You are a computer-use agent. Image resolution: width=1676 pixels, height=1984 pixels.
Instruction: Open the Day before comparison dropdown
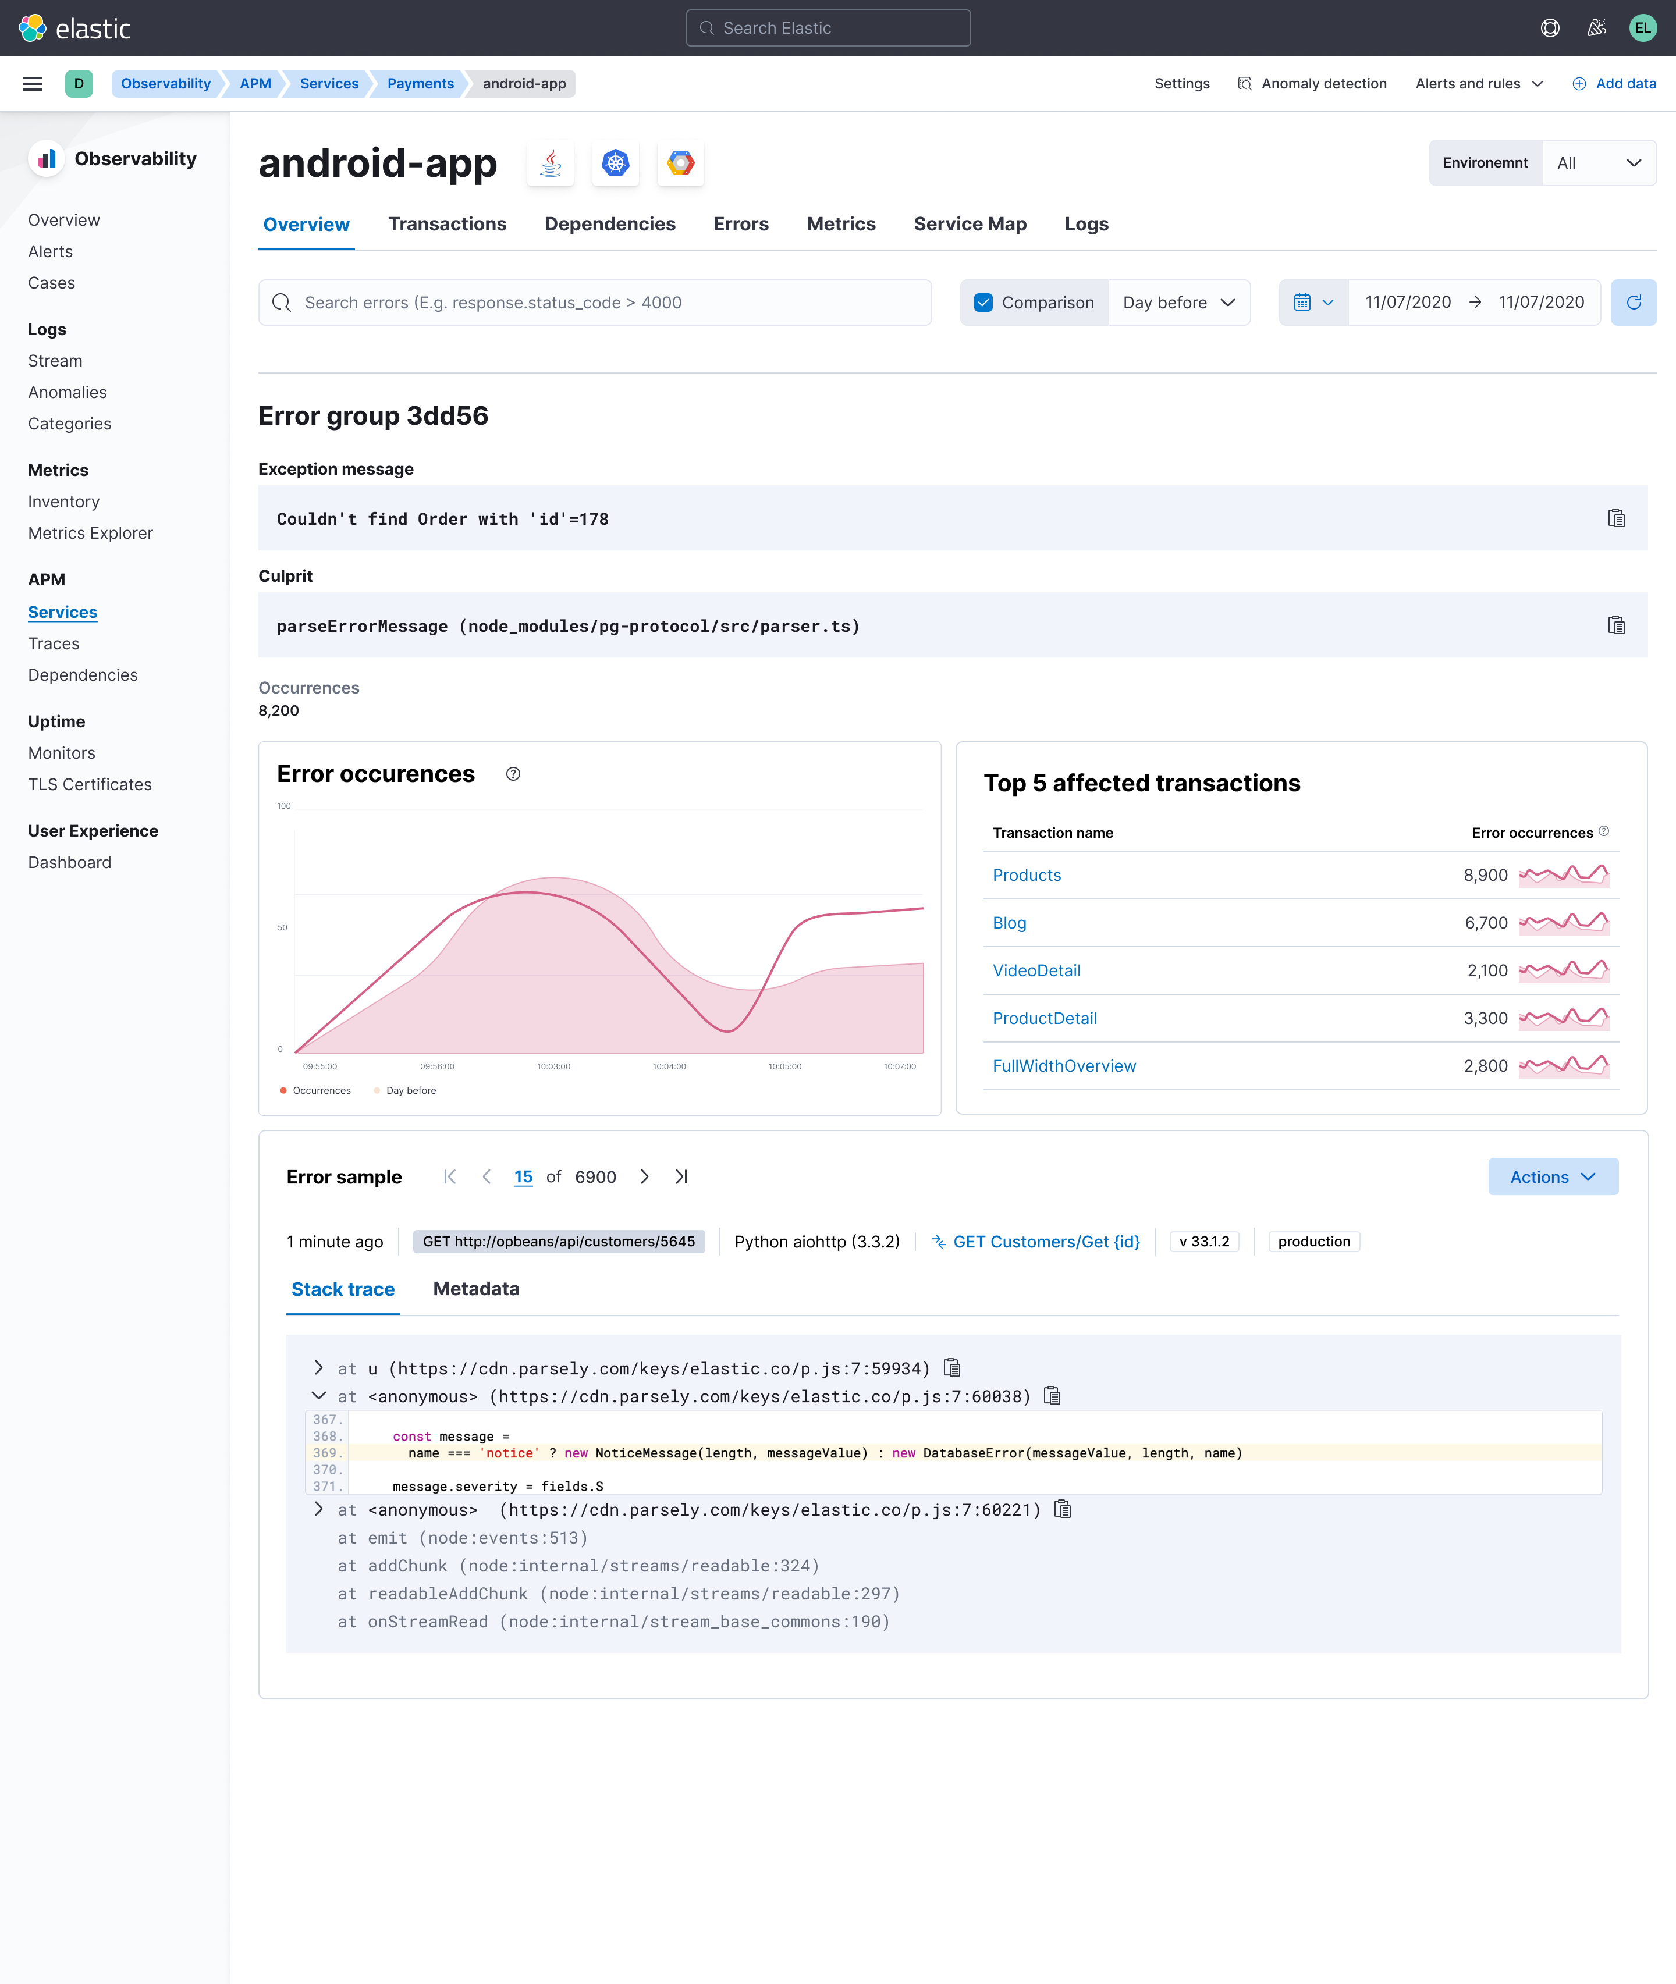(x=1179, y=303)
